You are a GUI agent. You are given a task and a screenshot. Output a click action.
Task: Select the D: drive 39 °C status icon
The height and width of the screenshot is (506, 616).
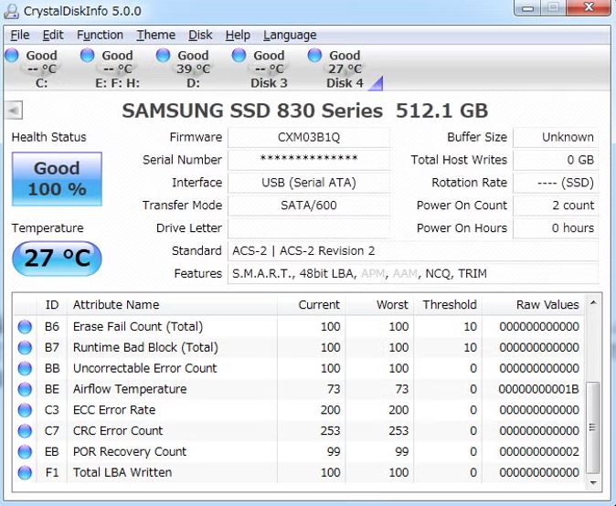pyautogui.click(x=163, y=55)
